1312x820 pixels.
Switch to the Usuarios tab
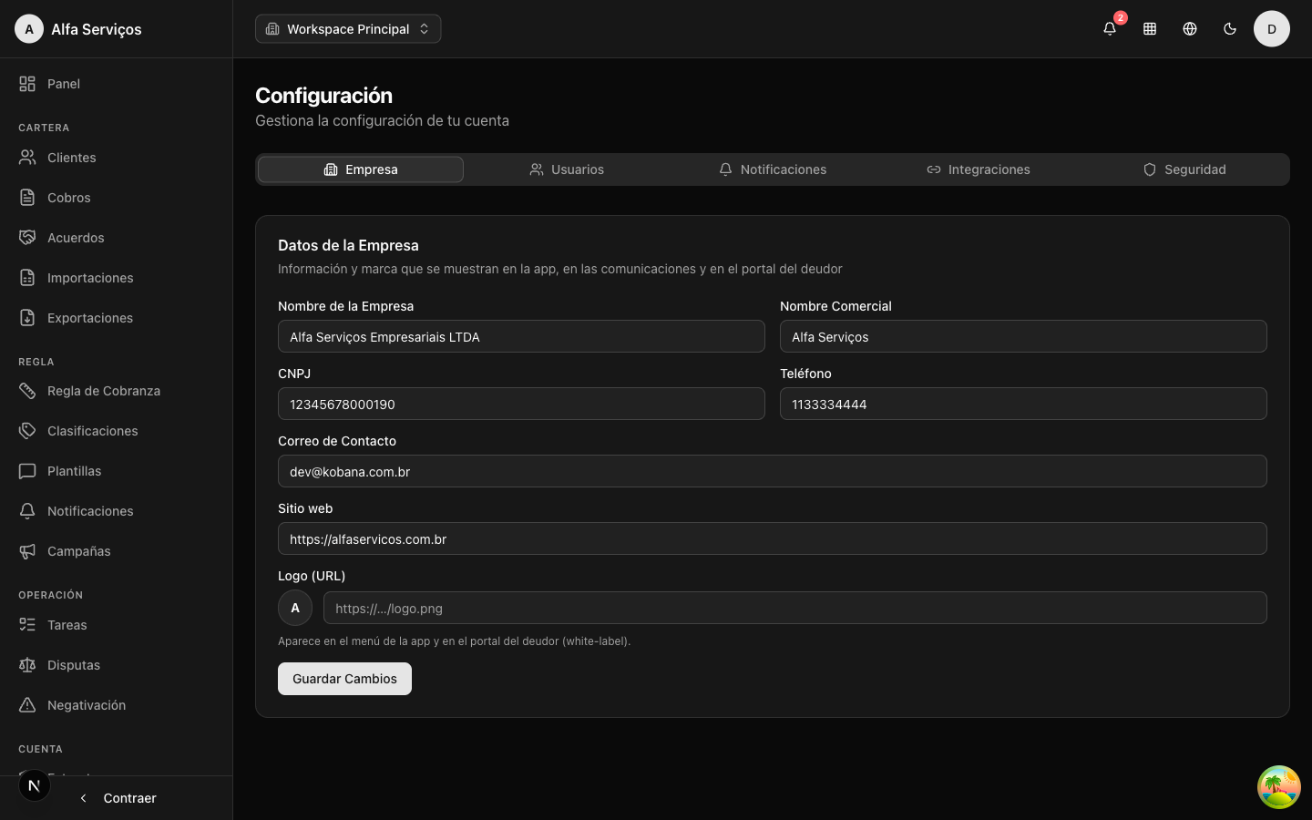click(x=567, y=169)
